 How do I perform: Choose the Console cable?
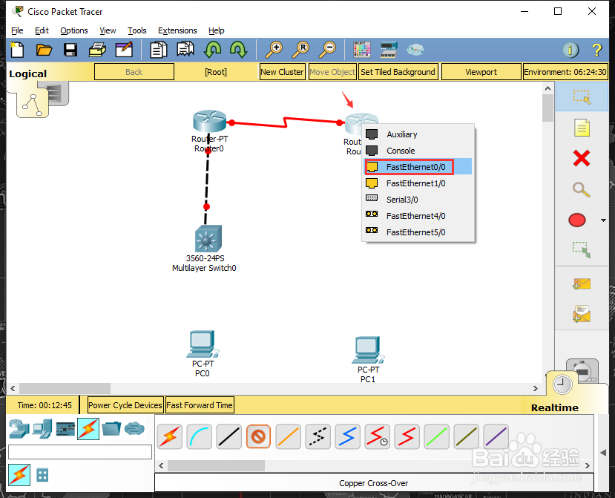(x=200, y=436)
